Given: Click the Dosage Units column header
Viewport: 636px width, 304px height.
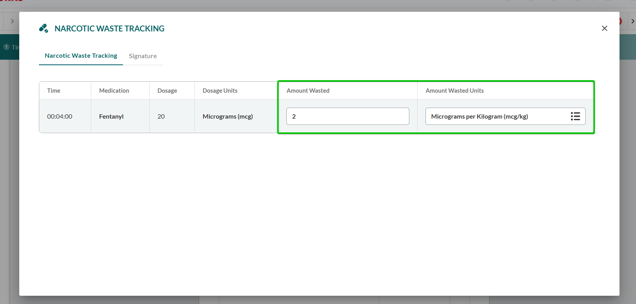Looking at the screenshot, I should click(220, 91).
